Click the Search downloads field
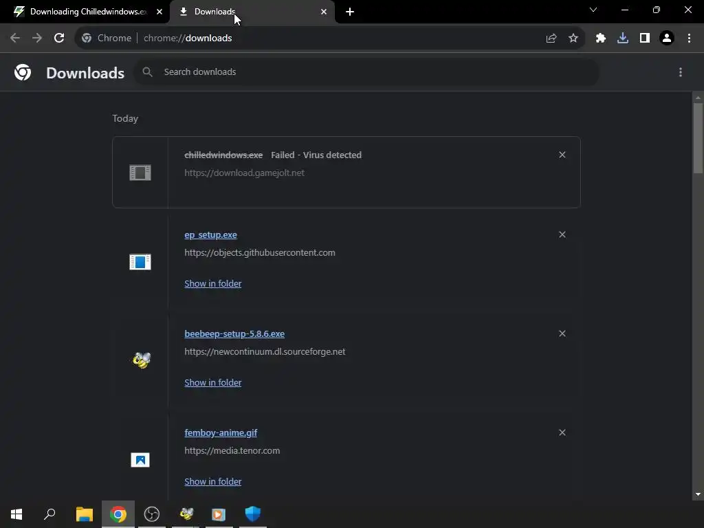The image size is (704, 528). point(366,71)
